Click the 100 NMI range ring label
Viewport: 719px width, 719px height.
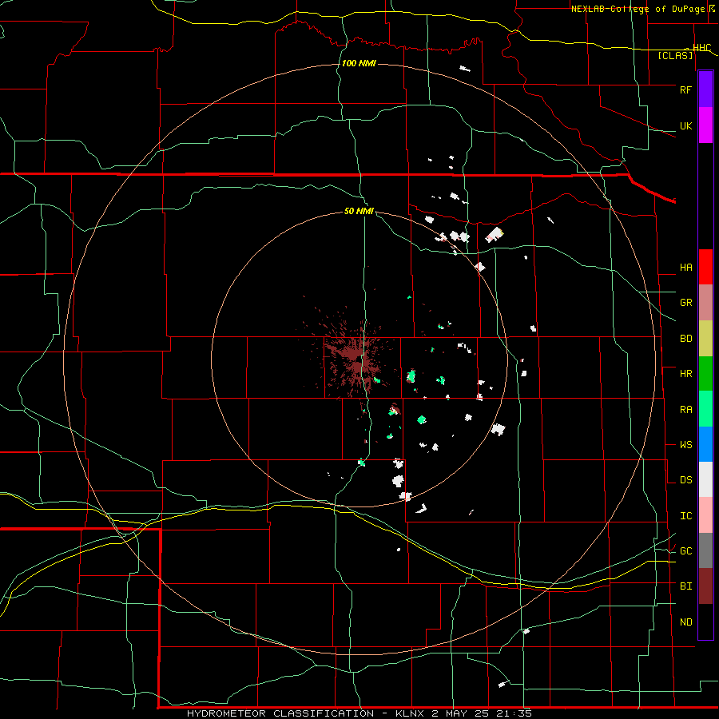[x=359, y=63]
